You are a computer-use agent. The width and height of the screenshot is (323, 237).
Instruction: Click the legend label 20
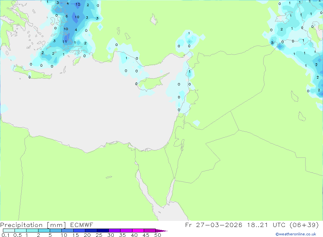point(87,235)
